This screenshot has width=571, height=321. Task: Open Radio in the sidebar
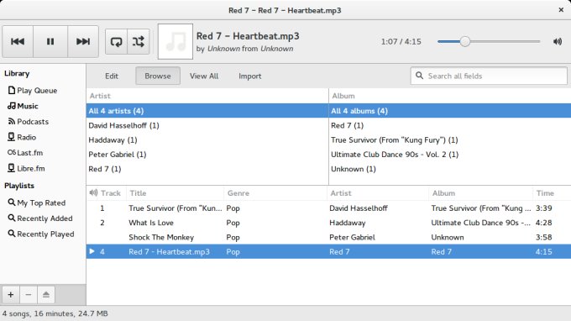coord(22,137)
